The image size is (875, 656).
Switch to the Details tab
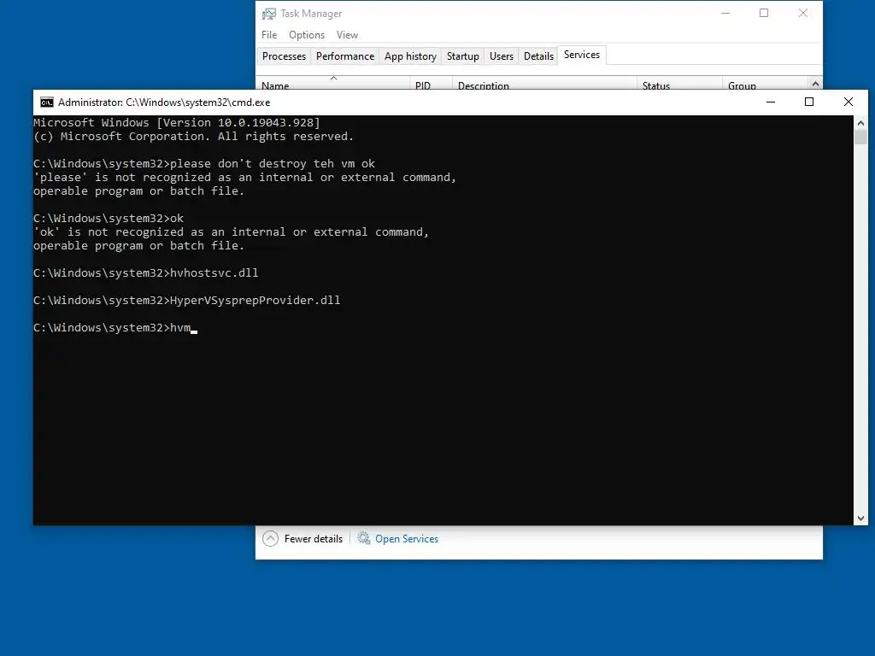pyautogui.click(x=538, y=56)
